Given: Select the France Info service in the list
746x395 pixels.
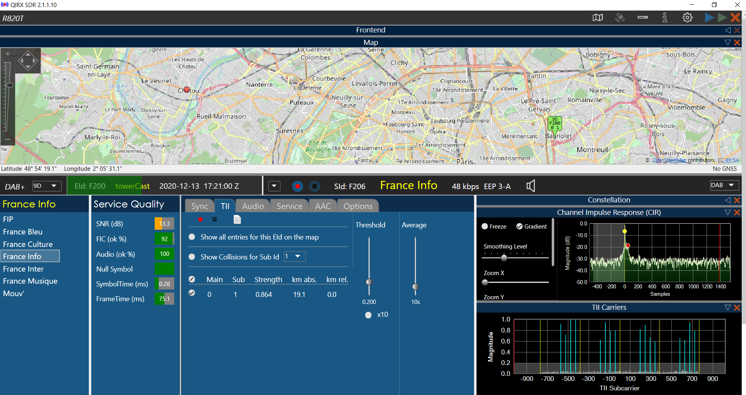Looking at the screenshot, I should click(30, 256).
